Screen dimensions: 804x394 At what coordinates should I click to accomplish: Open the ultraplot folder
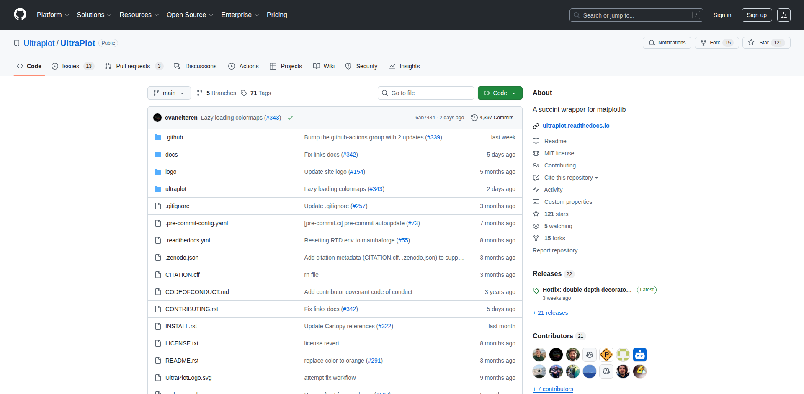tap(176, 189)
